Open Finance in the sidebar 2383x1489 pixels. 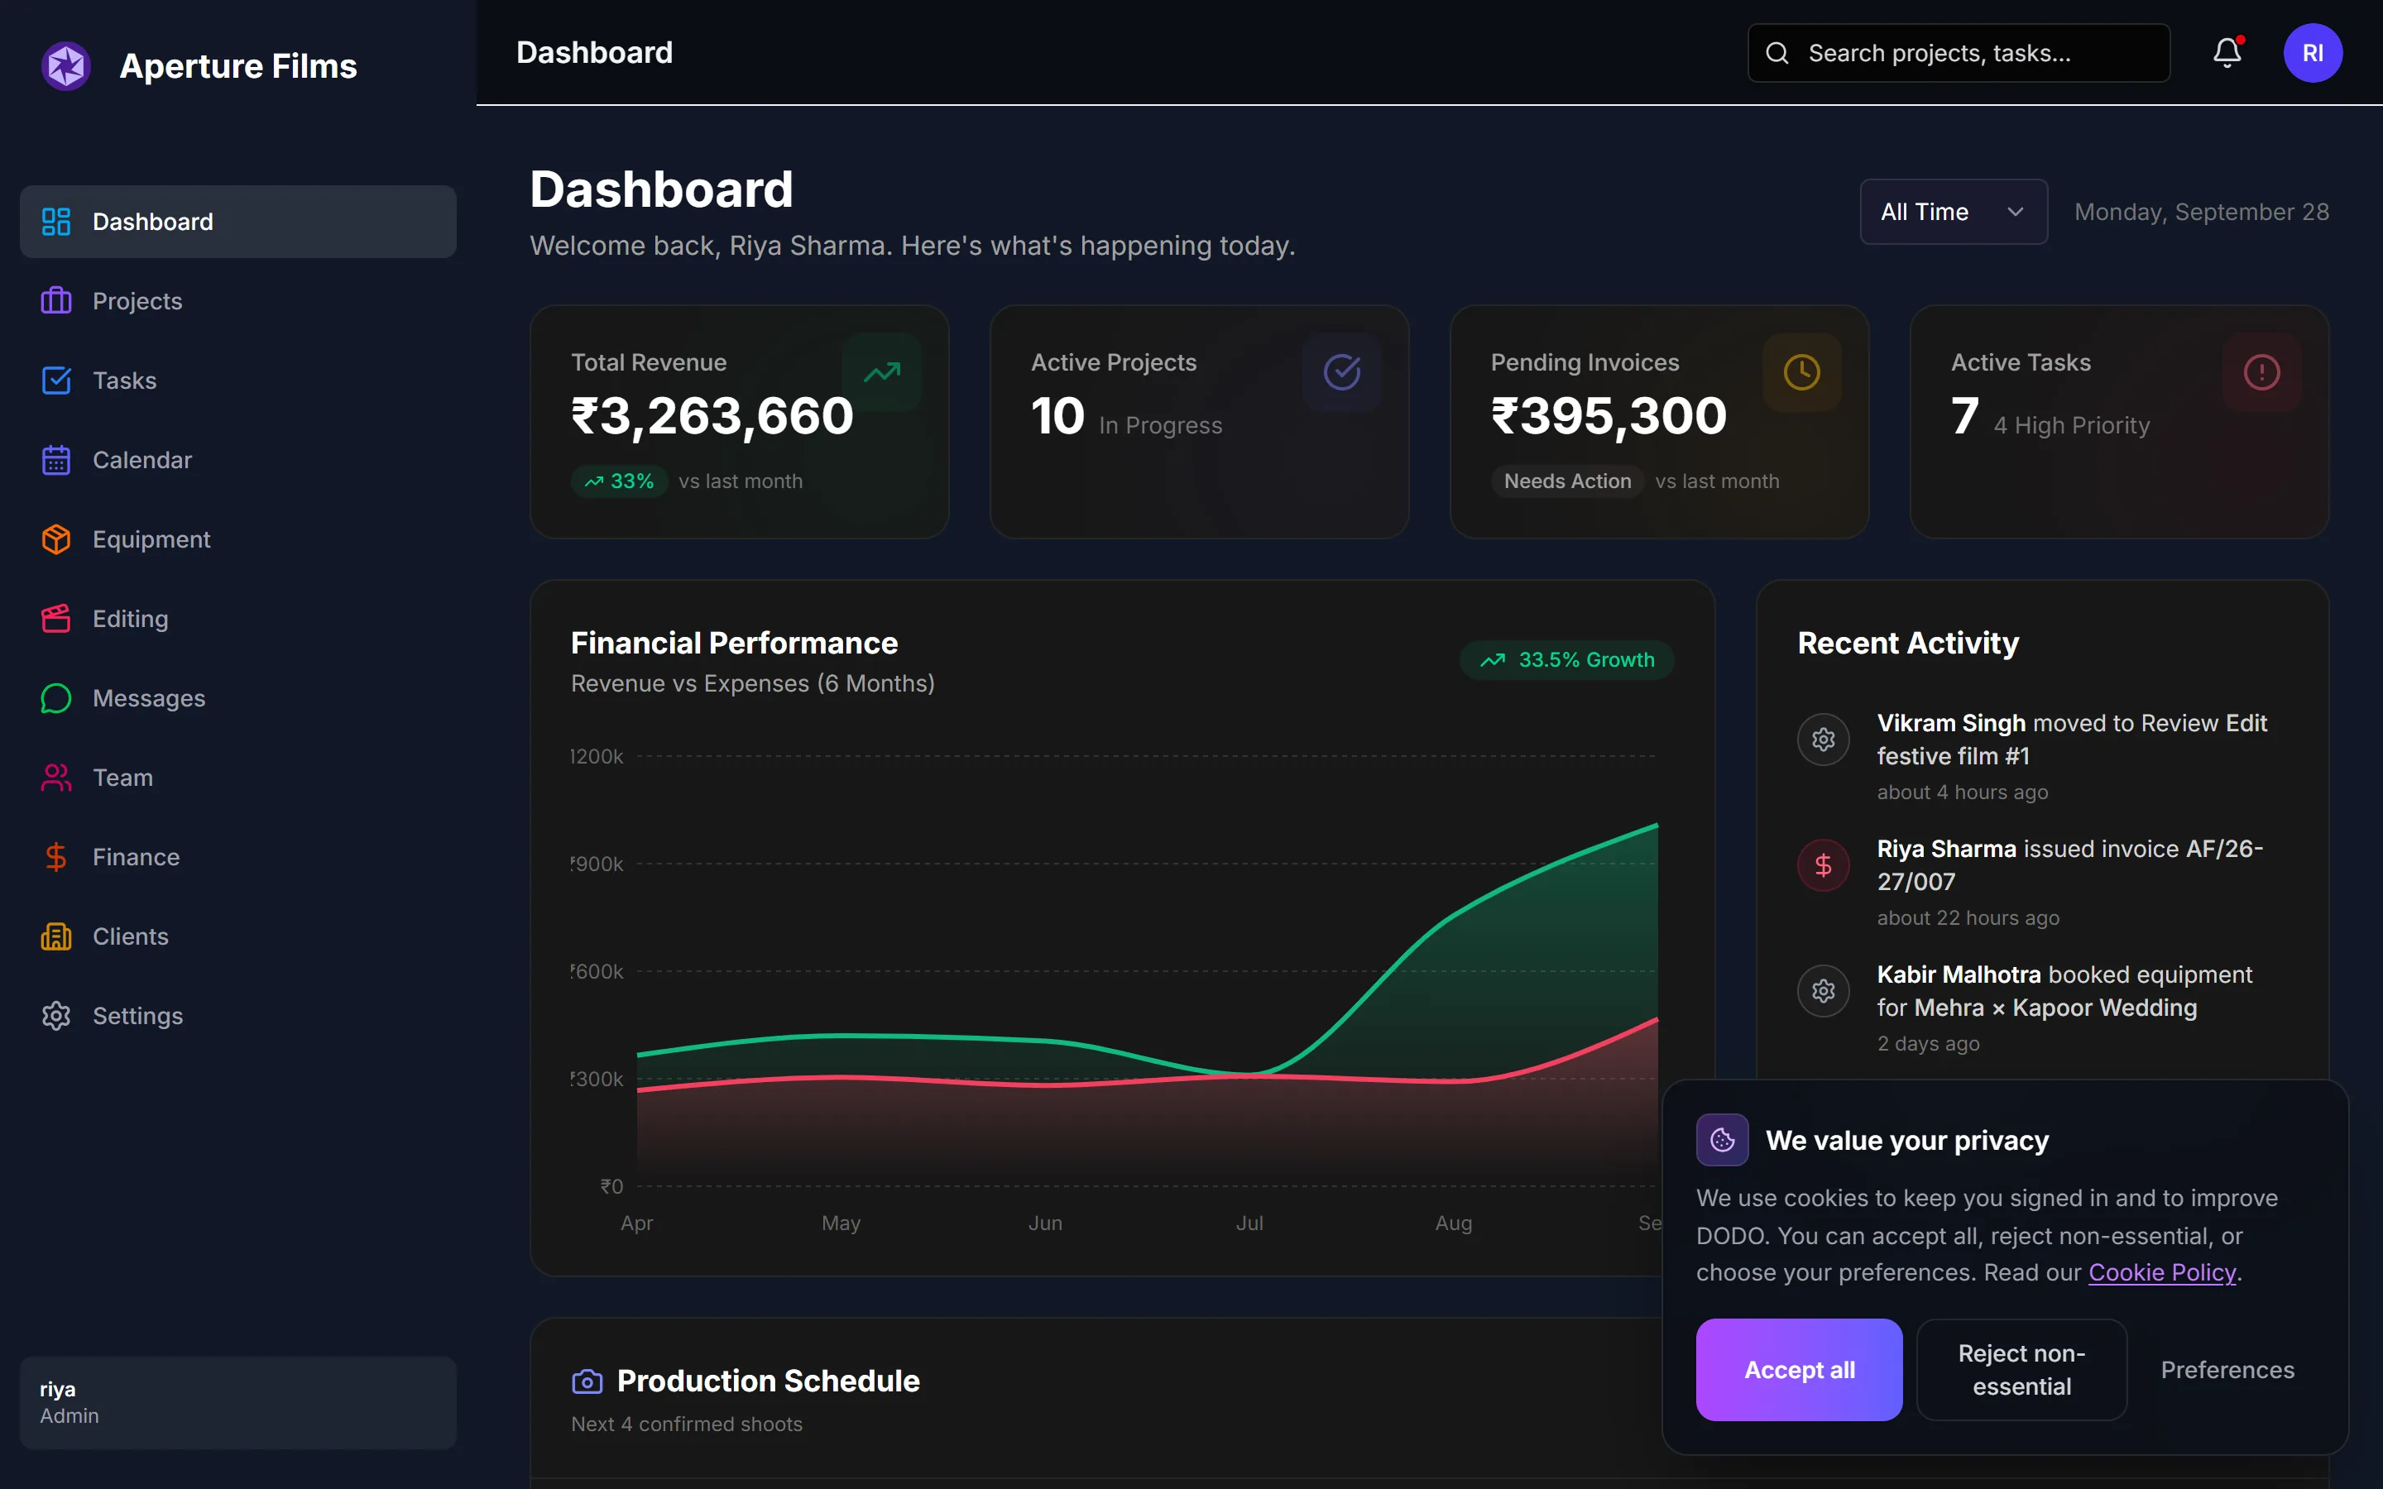[x=238, y=857]
